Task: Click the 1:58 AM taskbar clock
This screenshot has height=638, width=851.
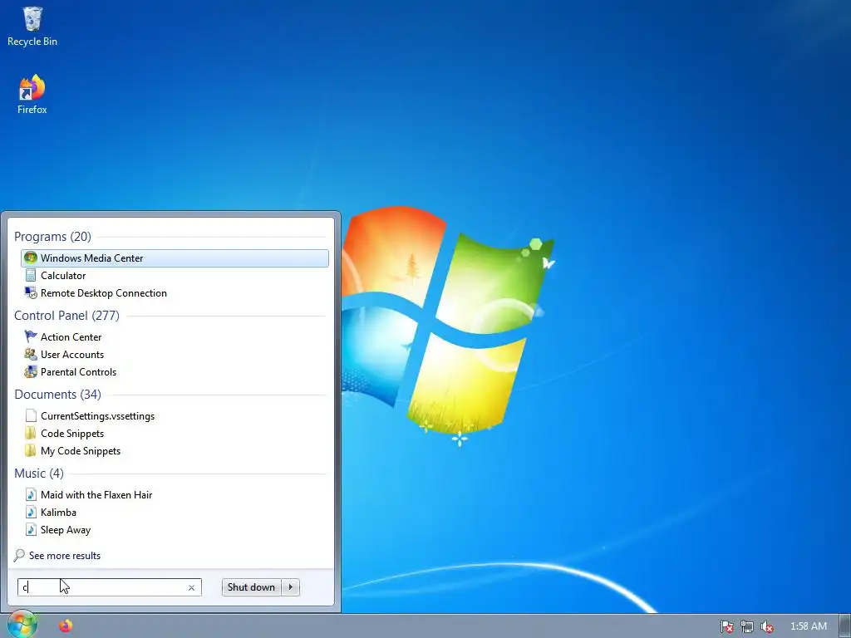Action: pyautogui.click(x=809, y=626)
